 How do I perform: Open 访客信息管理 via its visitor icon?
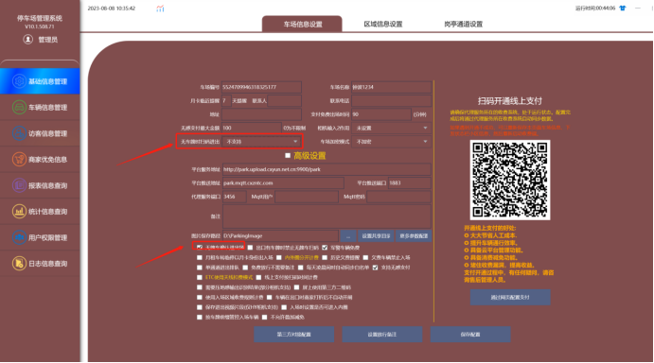pos(19,133)
